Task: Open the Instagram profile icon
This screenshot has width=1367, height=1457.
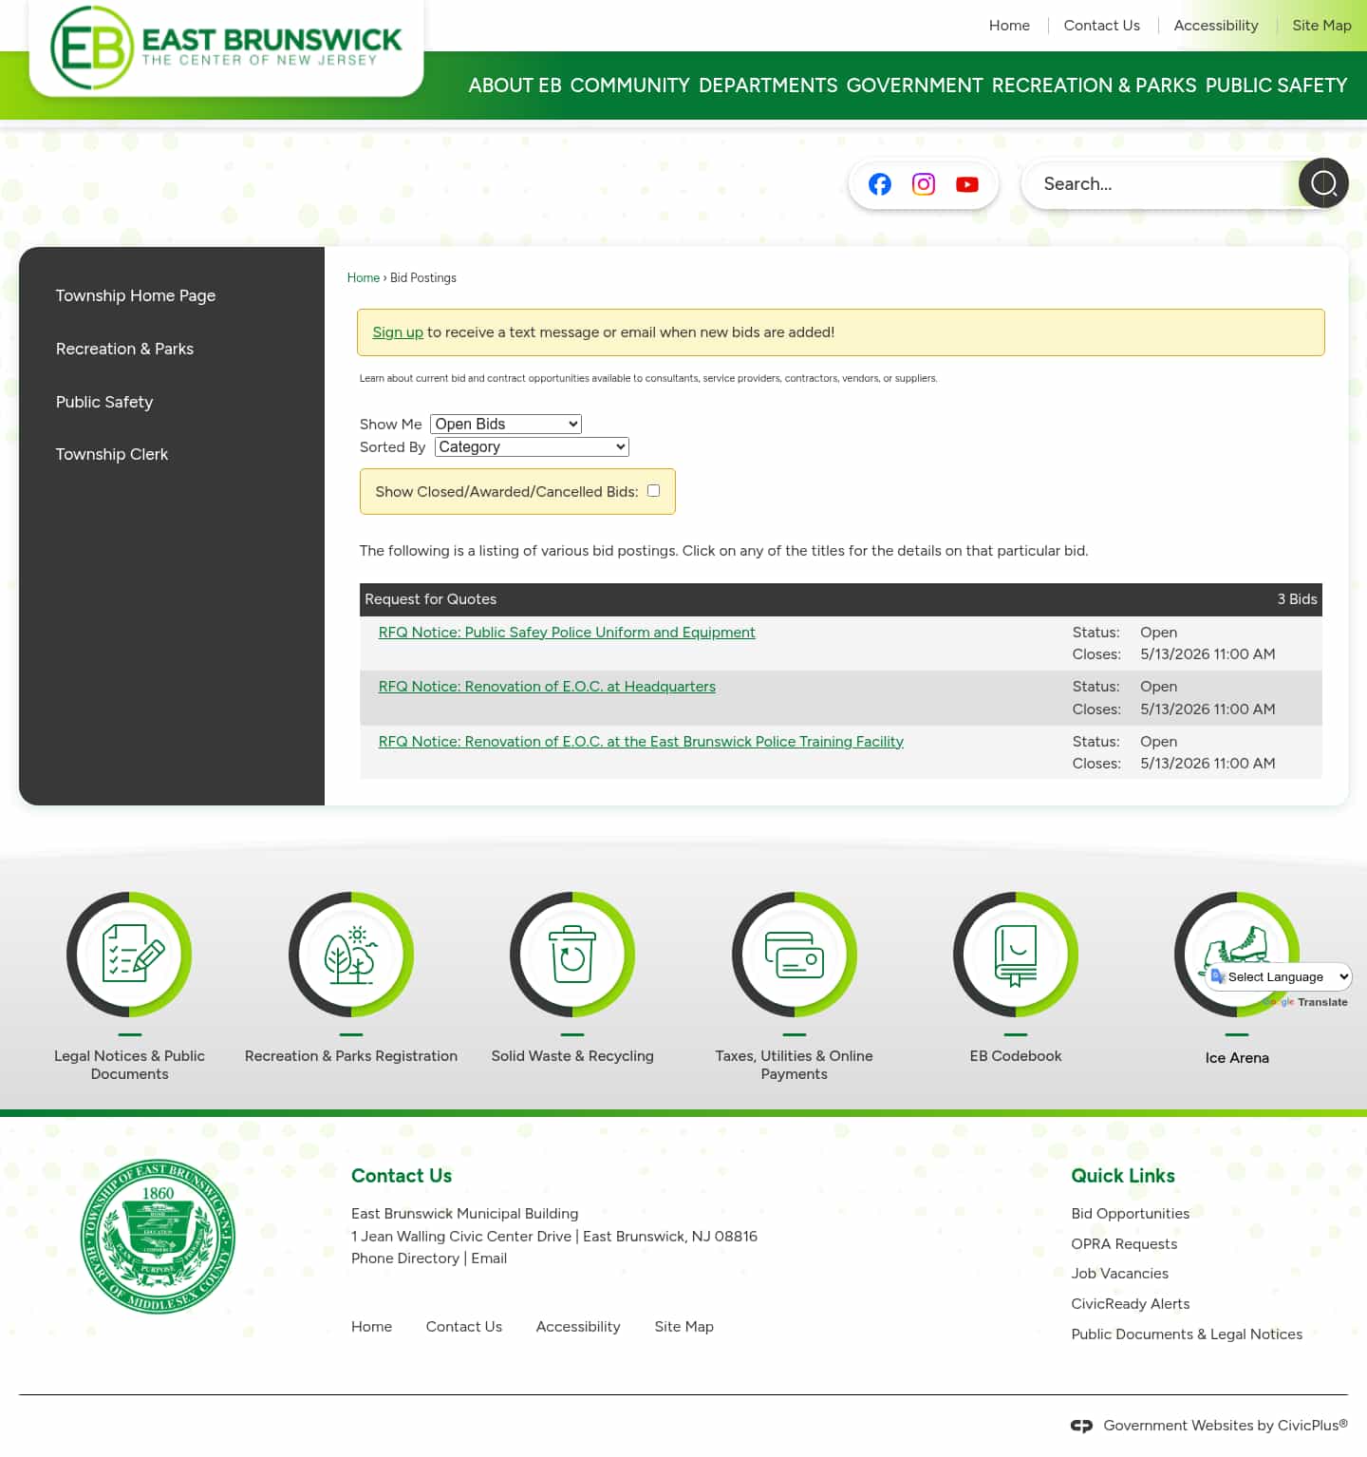Action: tap(923, 184)
